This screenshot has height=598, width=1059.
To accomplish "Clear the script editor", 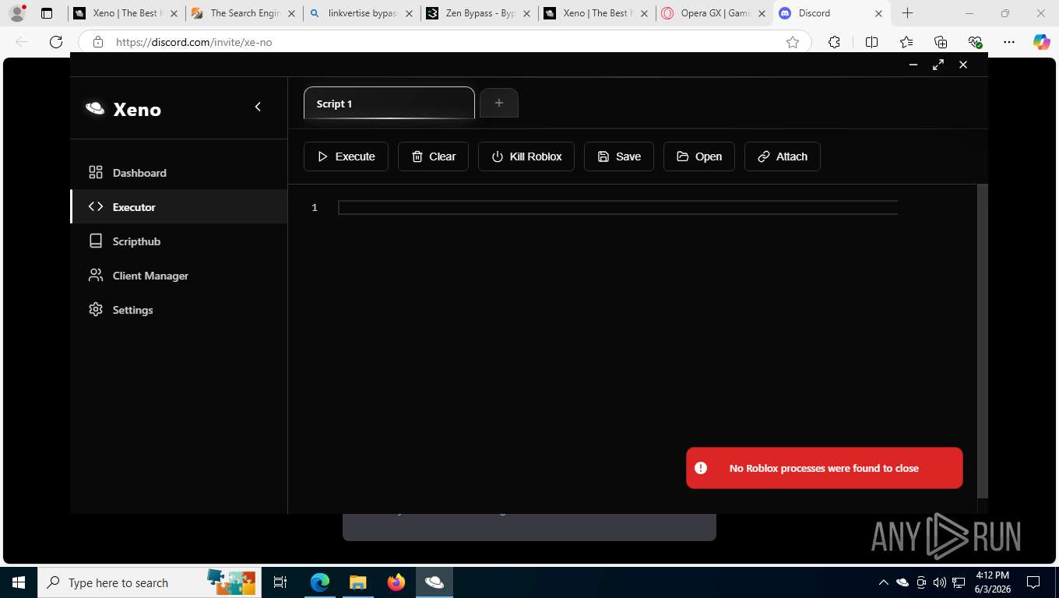I will click(433, 157).
